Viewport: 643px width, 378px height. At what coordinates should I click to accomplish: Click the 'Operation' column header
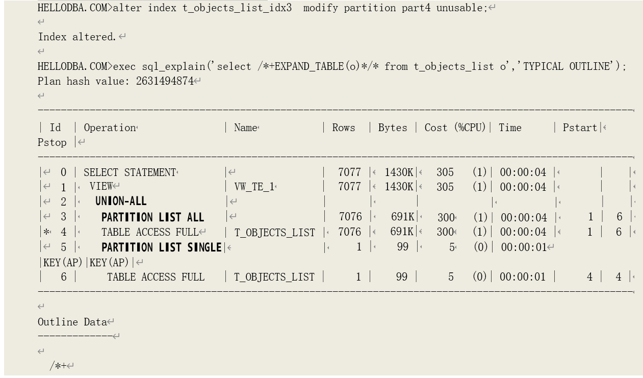pyautogui.click(x=110, y=128)
